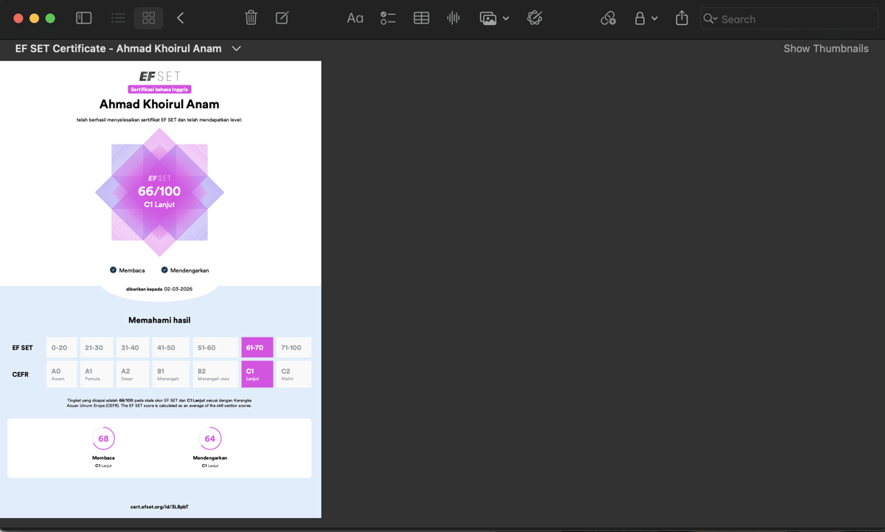The height and width of the screenshot is (532, 885).
Task: Click the 41-50 score cell
Action: pos(170,348)
